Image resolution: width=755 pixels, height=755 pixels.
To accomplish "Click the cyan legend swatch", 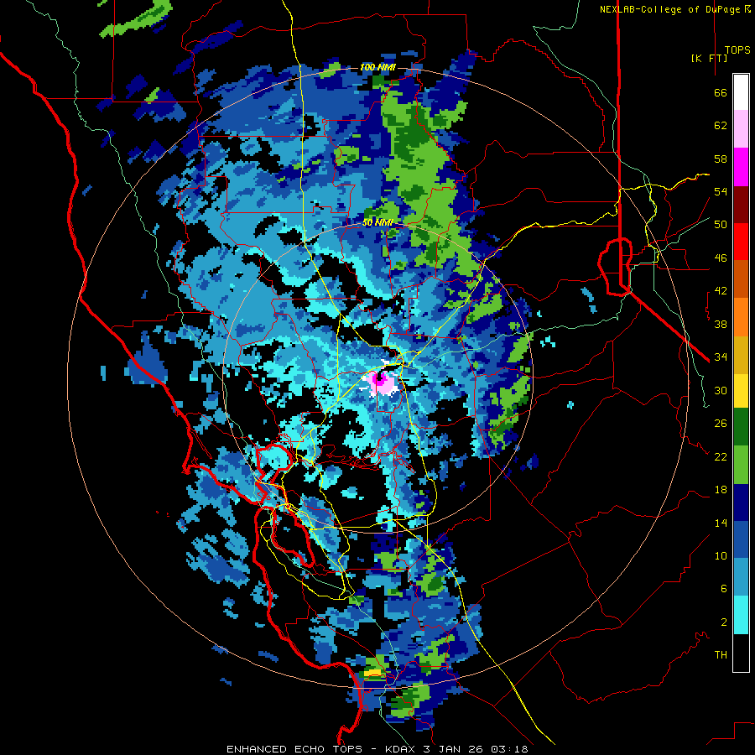I will coord(741,615).
